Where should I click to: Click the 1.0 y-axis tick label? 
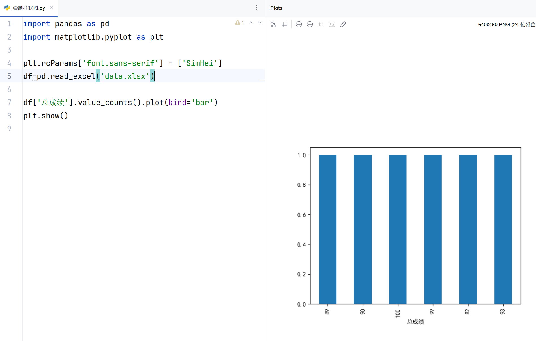tap(302, 155)
